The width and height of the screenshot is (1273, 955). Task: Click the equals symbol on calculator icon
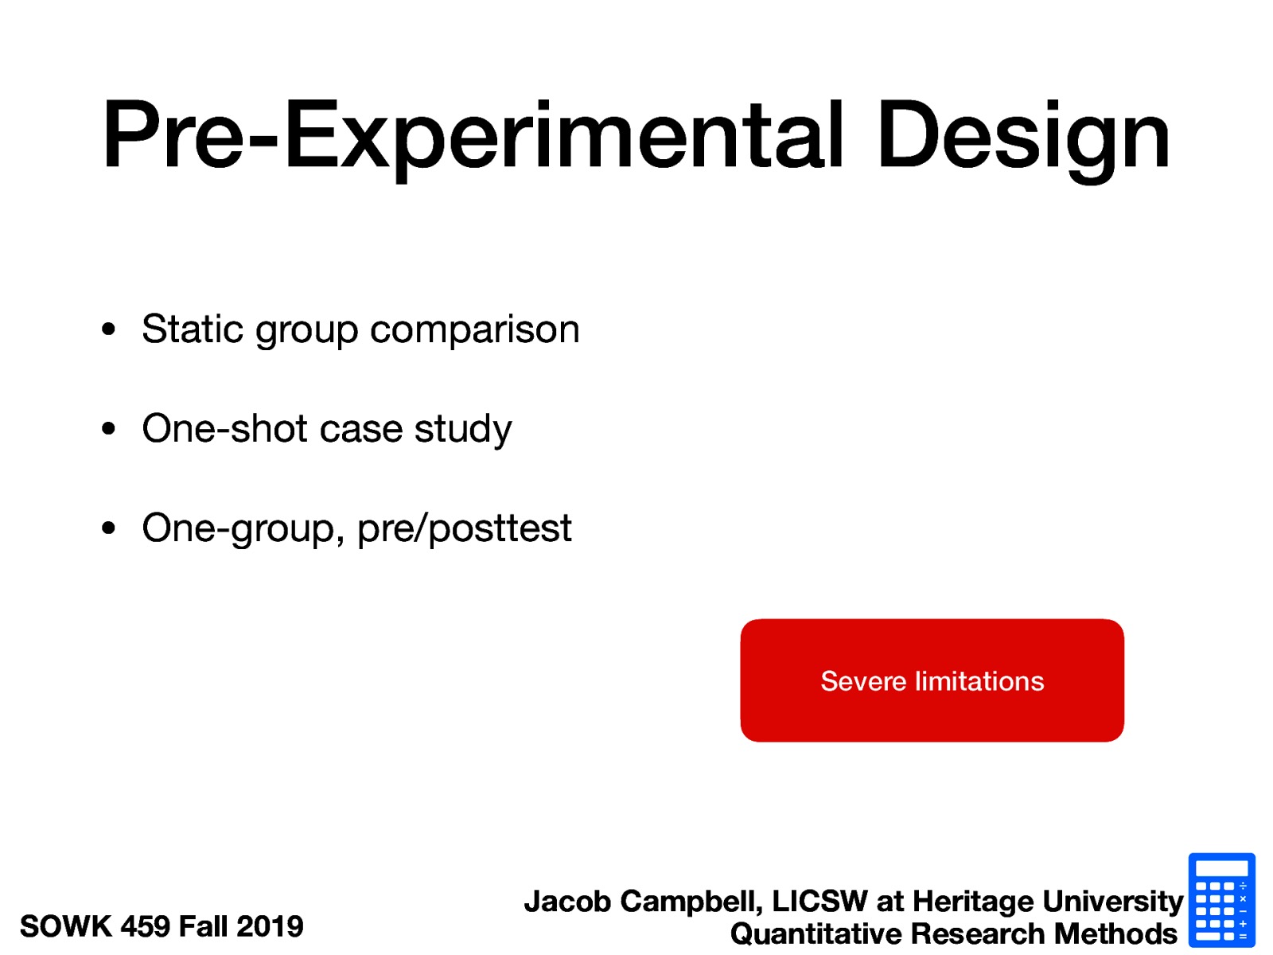[x=1243, y=936]
